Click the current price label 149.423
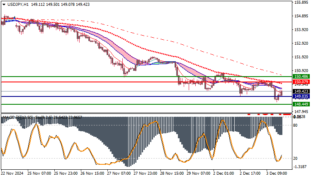Image resolution: width=311 pixels, height=178 pixels. click(301, 91)
